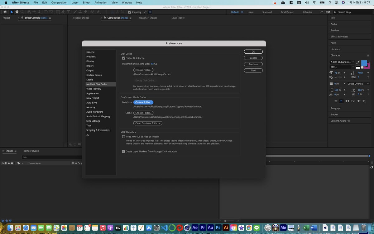Click the Maximum Disk Cache Size value 93

pyautogui.click(x=152, y=64)
